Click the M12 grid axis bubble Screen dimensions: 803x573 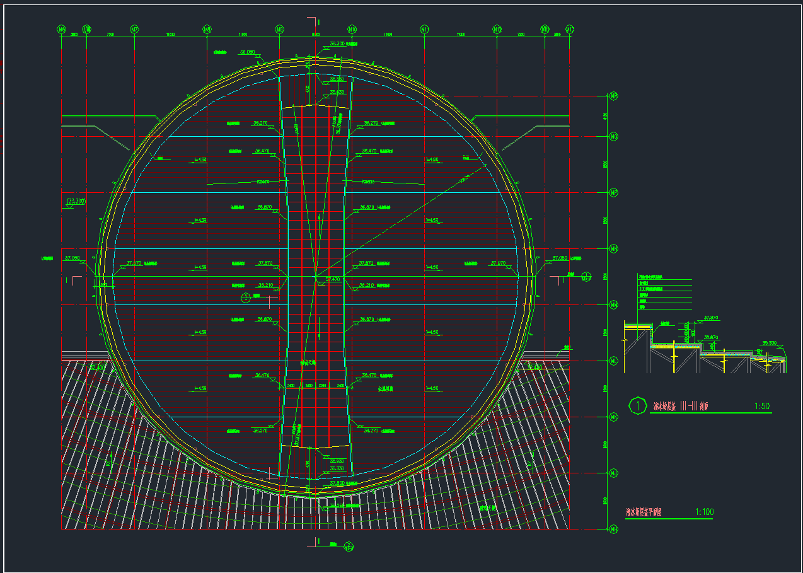click(x=497, y=29)
